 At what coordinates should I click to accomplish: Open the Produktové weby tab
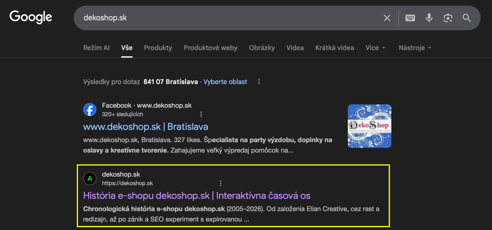(211, 48)
